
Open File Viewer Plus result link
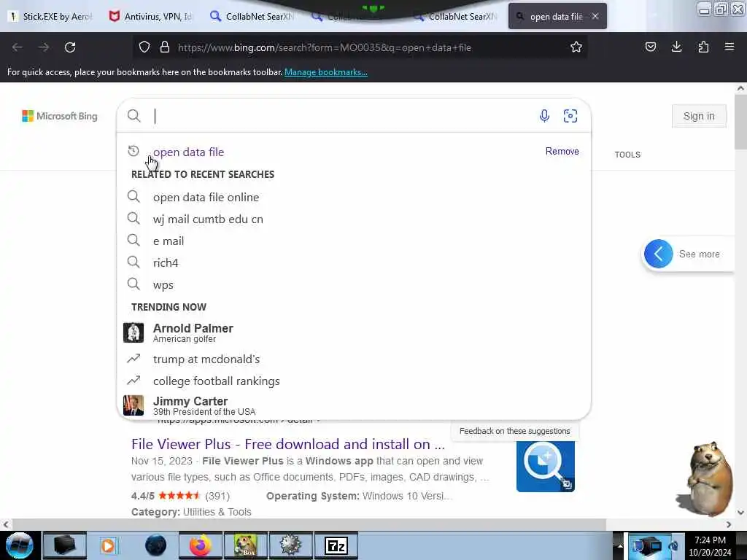coord(287,444)
